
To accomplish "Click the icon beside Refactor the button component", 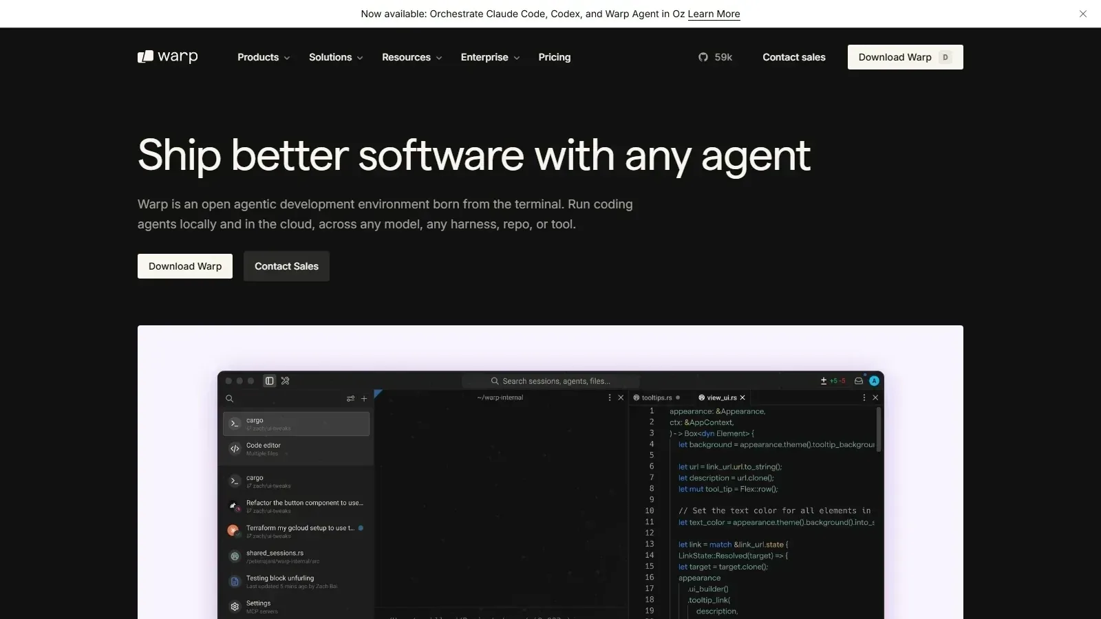I will click(234, 506).
